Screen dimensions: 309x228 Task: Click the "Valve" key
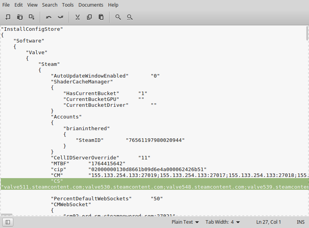37,53
